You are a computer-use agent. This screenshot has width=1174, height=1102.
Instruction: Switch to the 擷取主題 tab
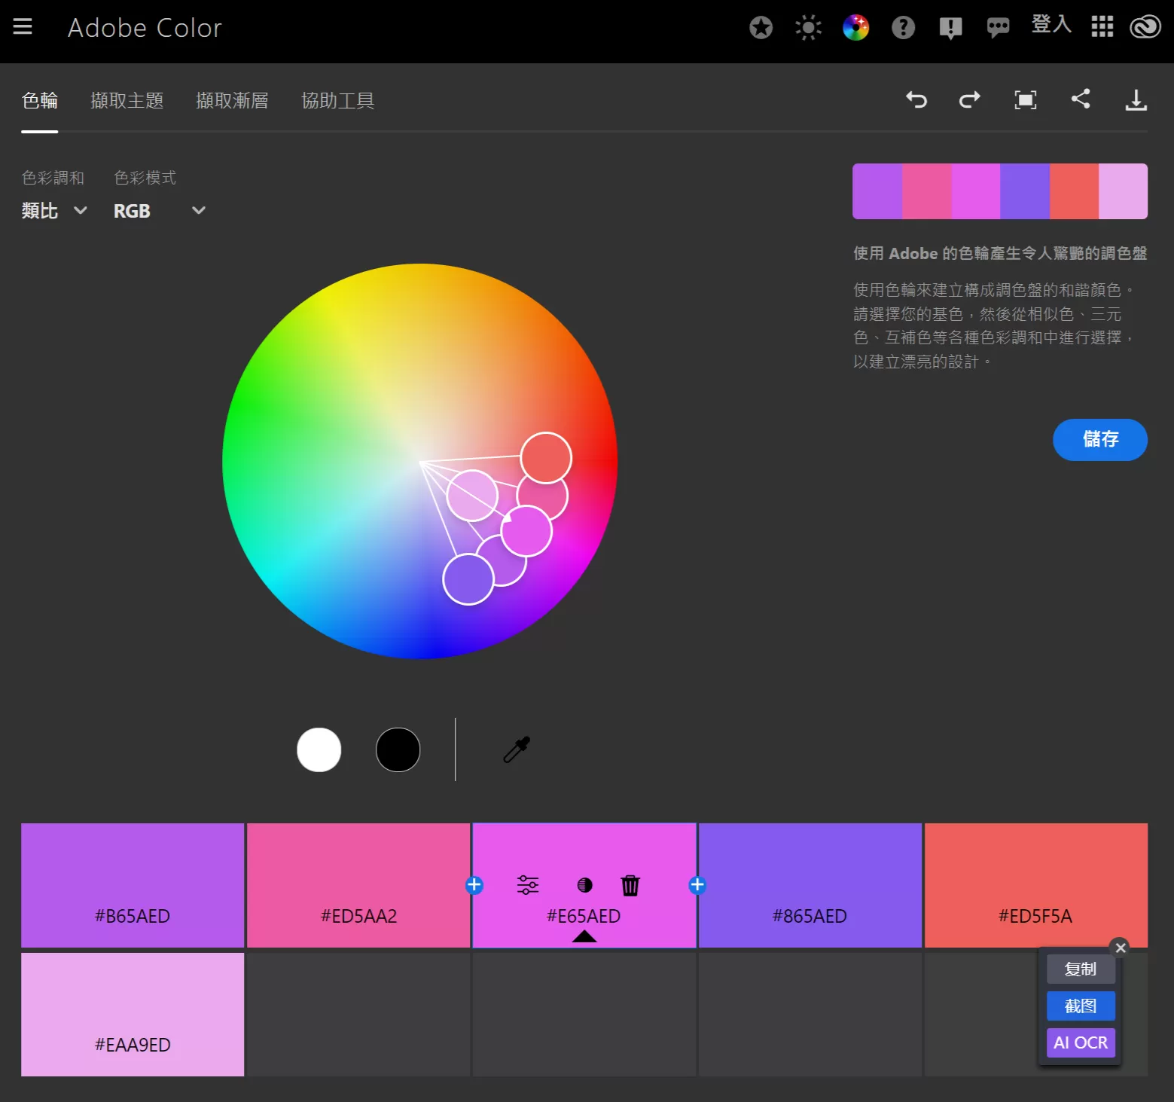pos(127,100)
